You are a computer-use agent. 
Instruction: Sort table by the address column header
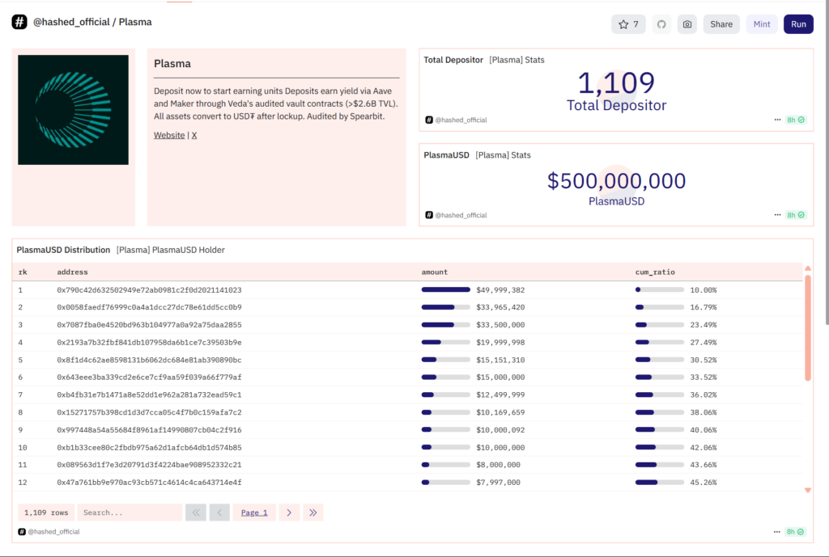click(72, 272)
